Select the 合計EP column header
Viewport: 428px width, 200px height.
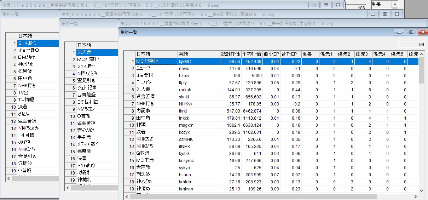(x=290, y=54)
